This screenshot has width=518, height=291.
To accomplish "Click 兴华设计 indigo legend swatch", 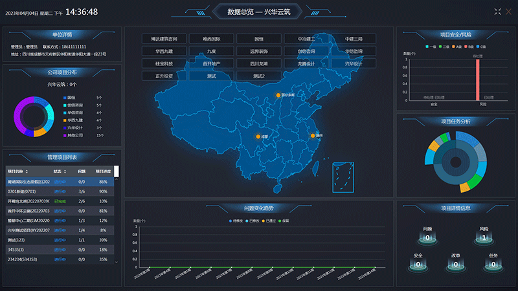I will pos(65,127).
